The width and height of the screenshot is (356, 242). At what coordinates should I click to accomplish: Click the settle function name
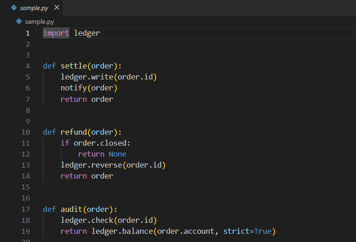point(74,66)
